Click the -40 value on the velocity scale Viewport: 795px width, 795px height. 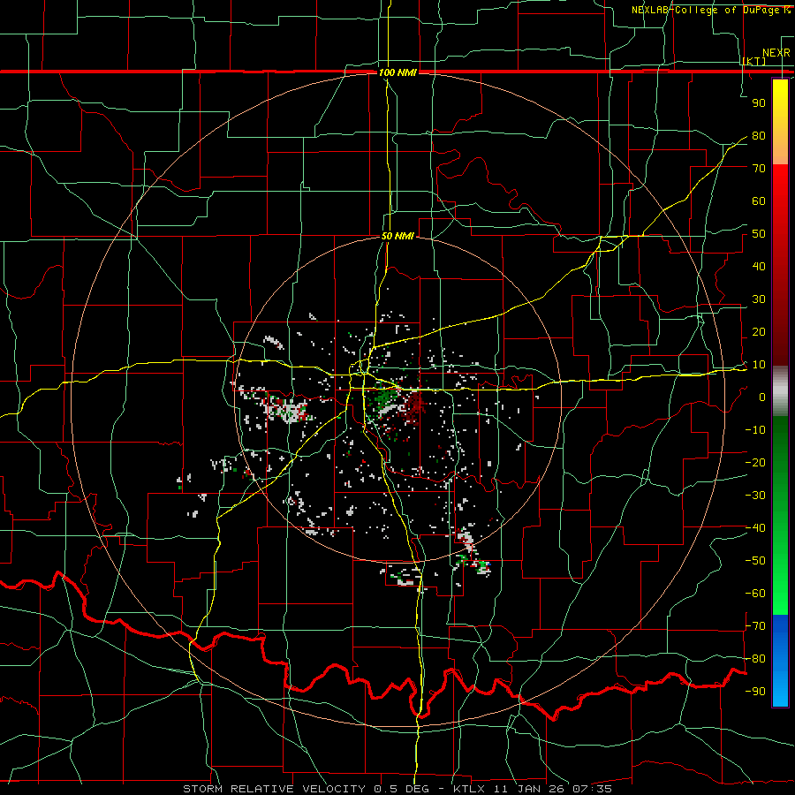click(755, 528)
